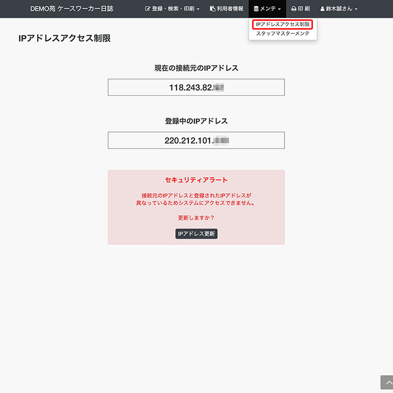Screen dimensions: 393x393
Task: Click the pencil edit icon beside 登録・検索・印刷
Action: click(148, 9)
